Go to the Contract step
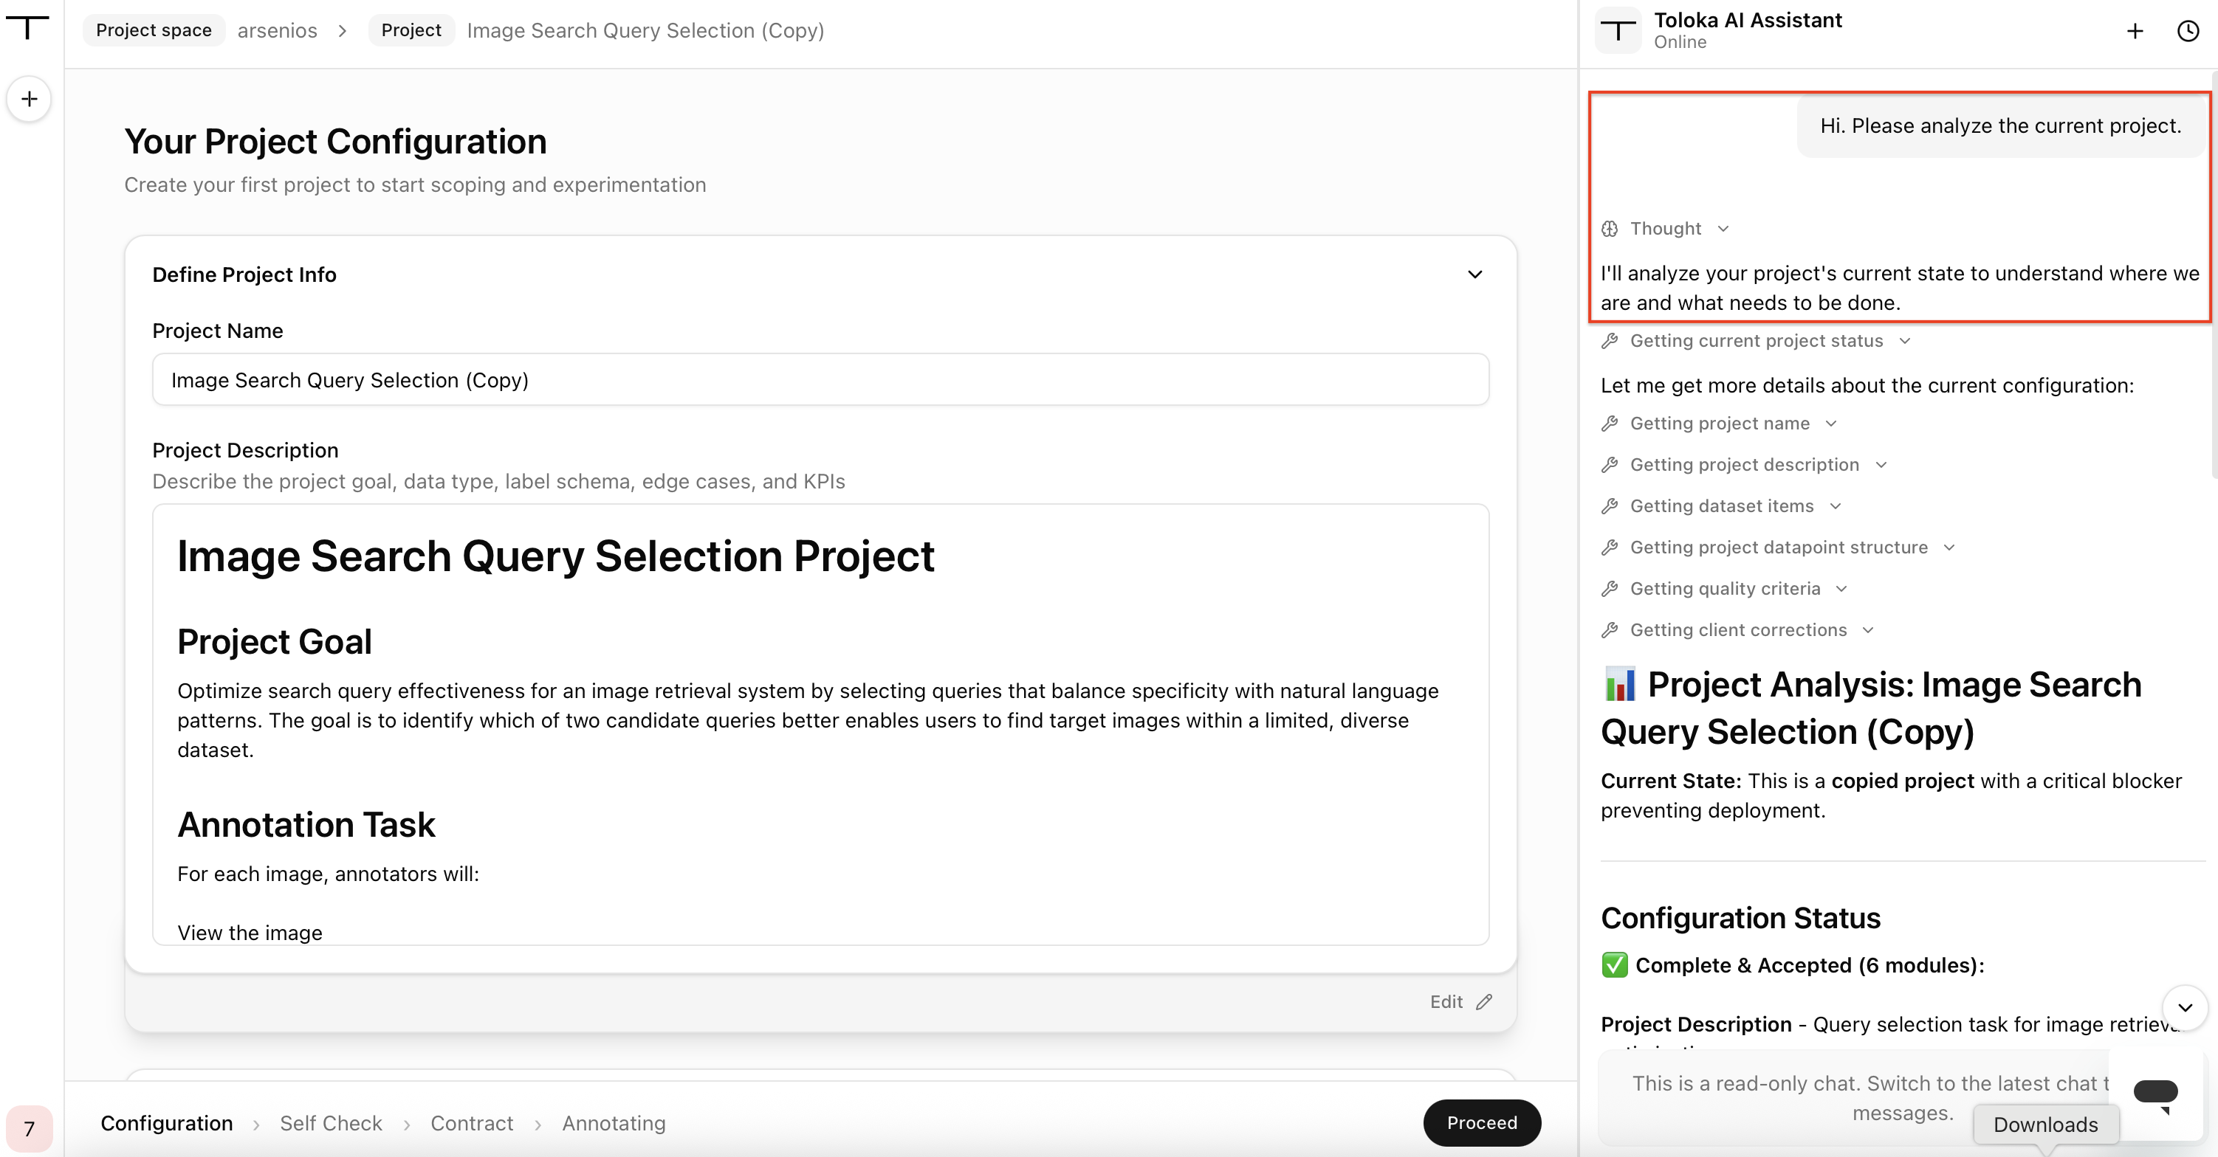The image size is (2218, 1157). (472, 1122)
